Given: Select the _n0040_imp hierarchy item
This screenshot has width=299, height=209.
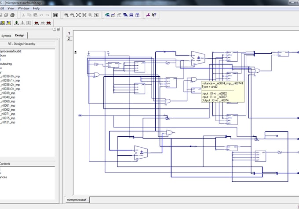Looking at the screenshot, I should pyautogui.click(x=8, y=97).
